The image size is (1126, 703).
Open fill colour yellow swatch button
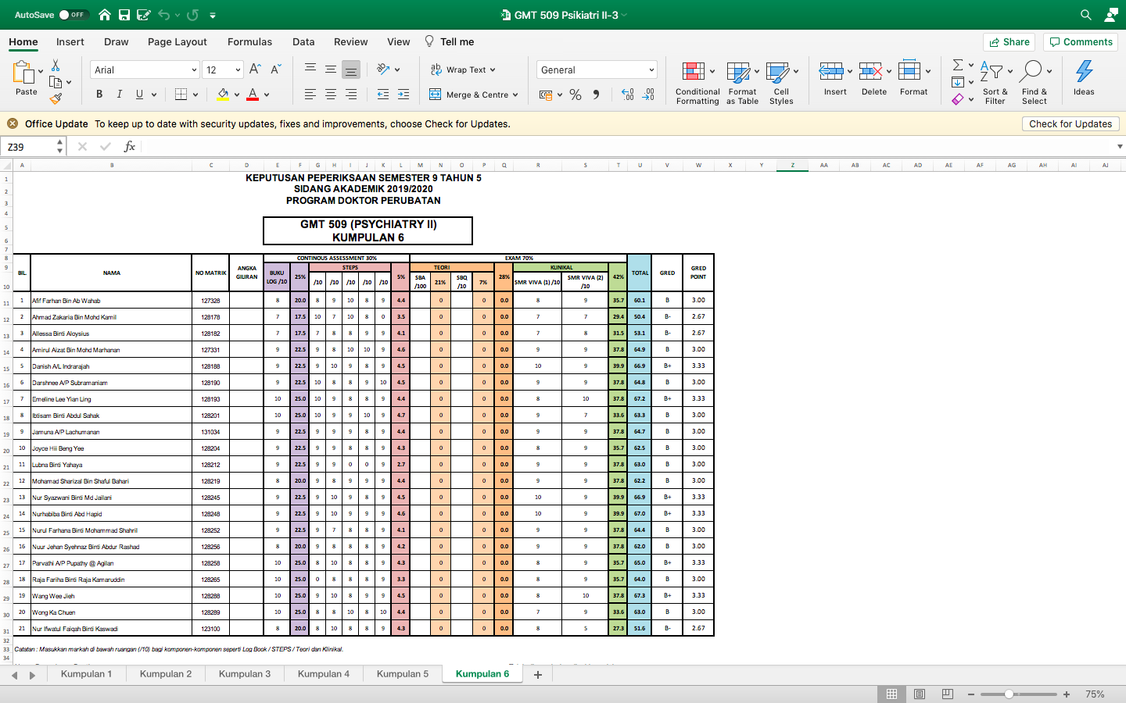pos(223,95)
